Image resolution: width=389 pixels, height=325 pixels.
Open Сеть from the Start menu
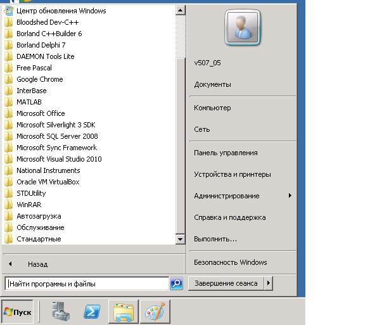coord(201,129)
